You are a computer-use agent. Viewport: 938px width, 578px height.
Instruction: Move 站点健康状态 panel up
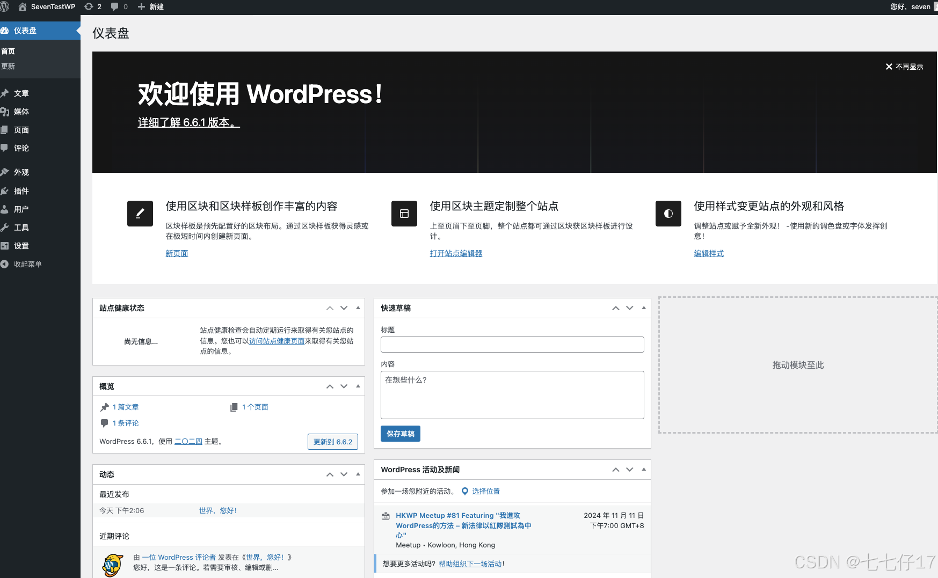[x=330, y=308]
